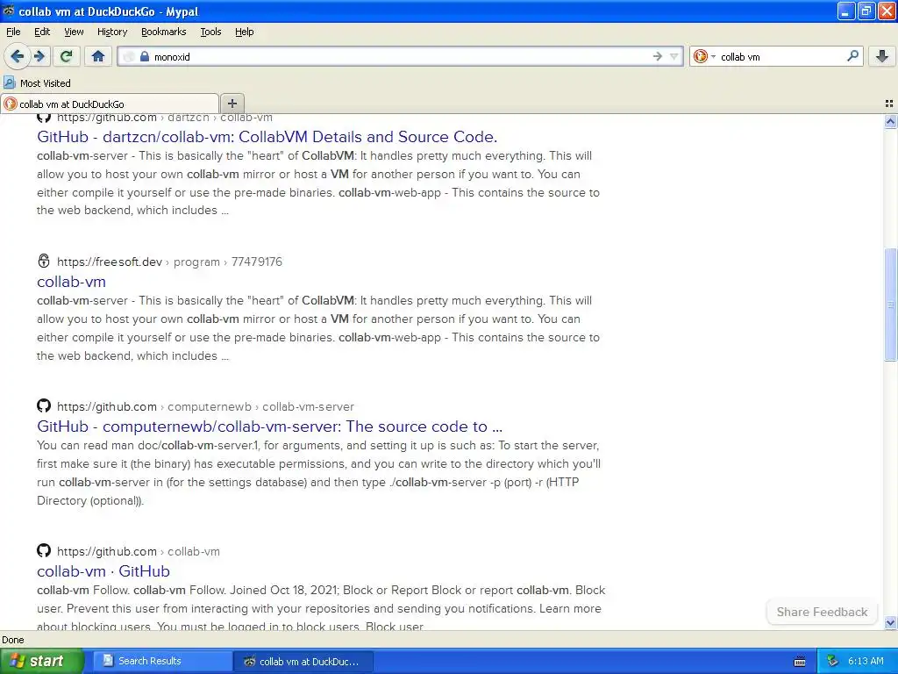Click the on-screen keyboard tray icon
This screenshot has height=674, width=898.
(800, 662)
